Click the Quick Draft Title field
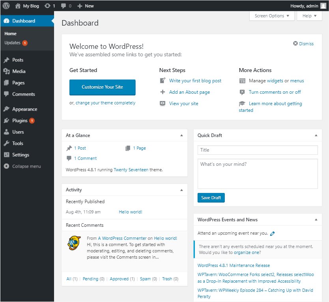The image size is (329, 302). point(258,150)
